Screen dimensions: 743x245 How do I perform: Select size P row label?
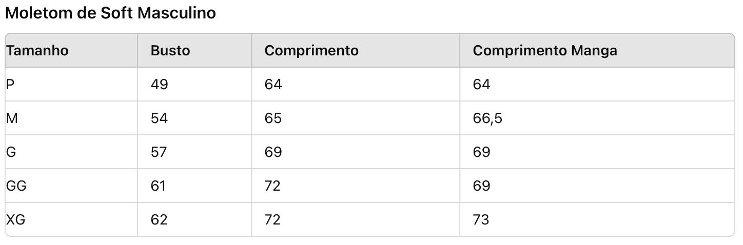point(10,84)
